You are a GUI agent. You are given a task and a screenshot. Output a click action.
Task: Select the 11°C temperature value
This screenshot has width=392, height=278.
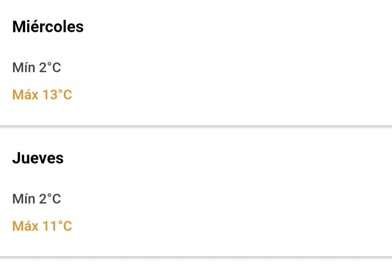tap(57, 226)
